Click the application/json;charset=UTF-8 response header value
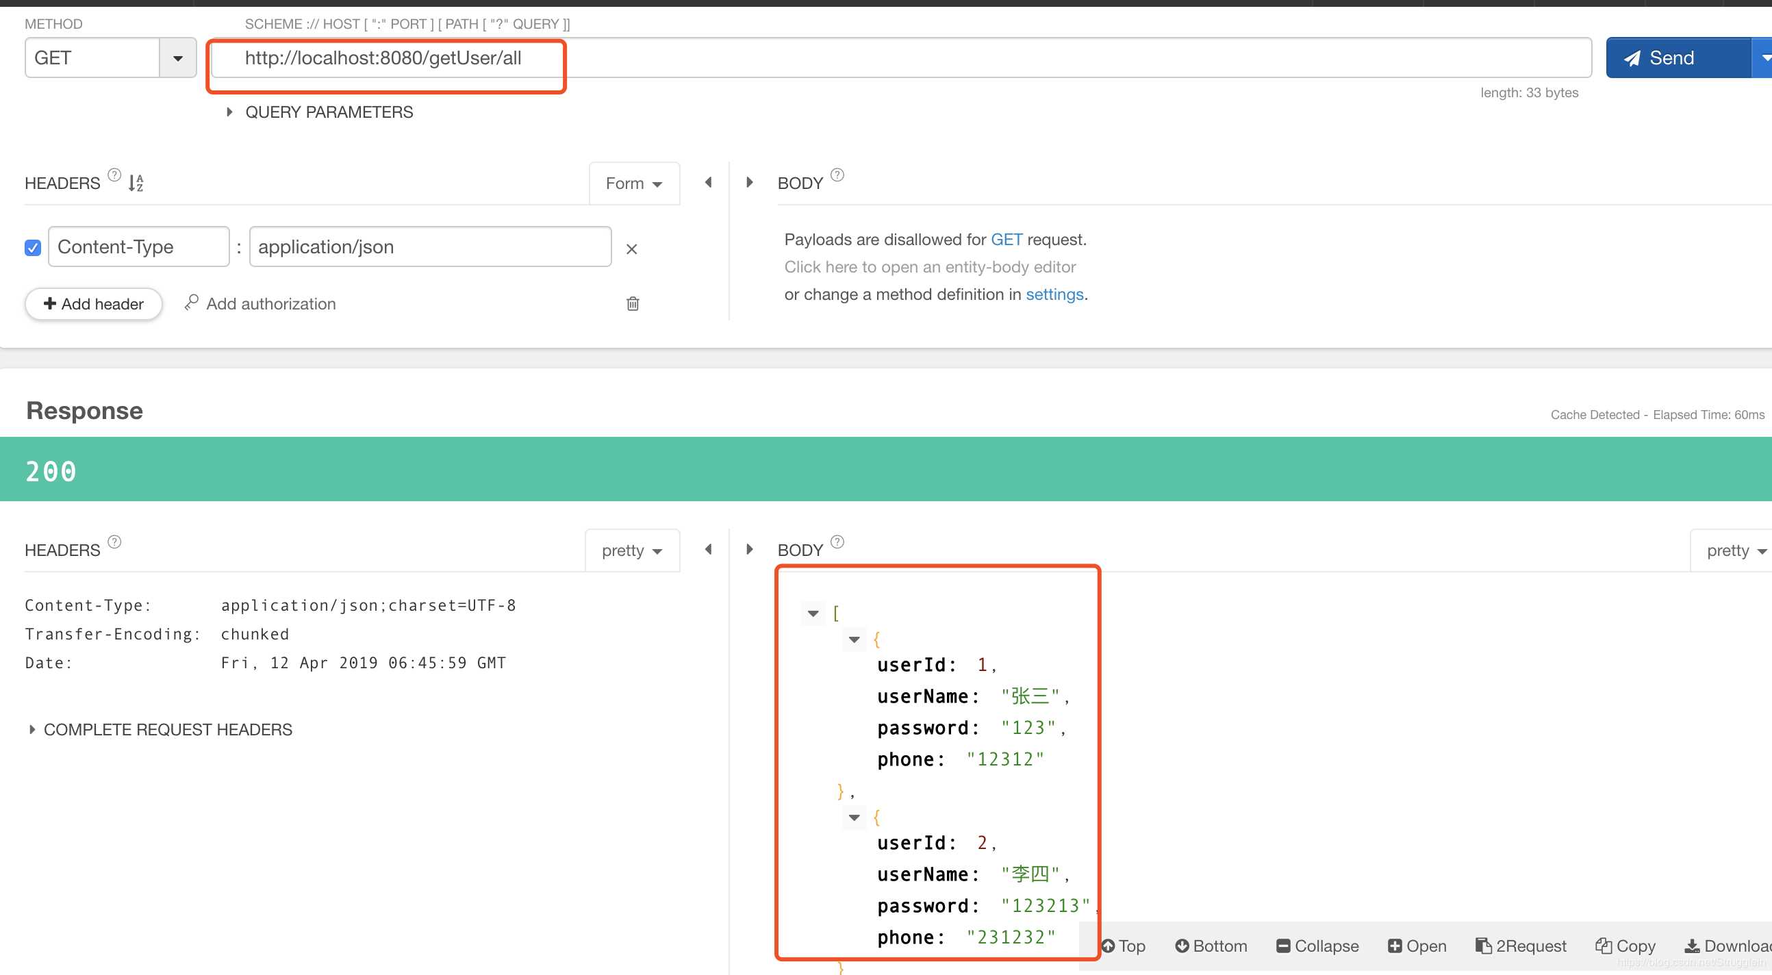 point(368,605)
